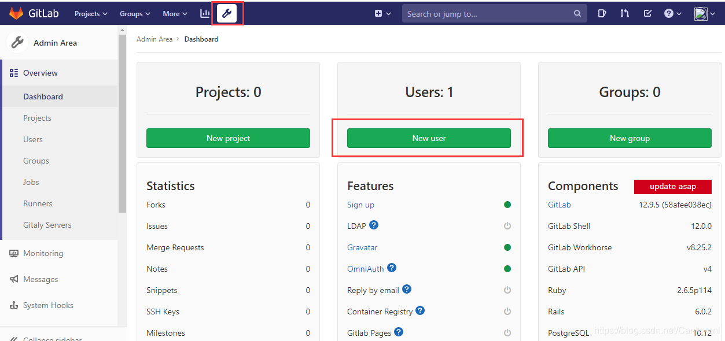
Task: Click the Ruby 2.6.5p114 version value
Action: pyautogui.click(x=694, y=290)
